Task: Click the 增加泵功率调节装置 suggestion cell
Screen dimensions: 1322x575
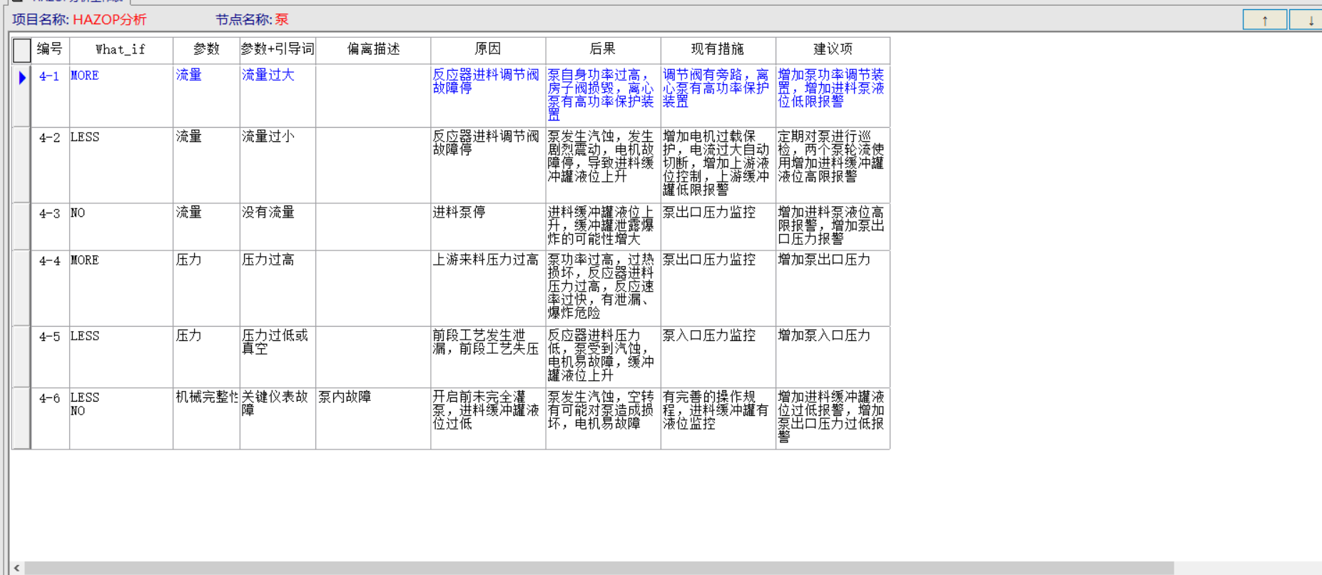Action: 833,96
